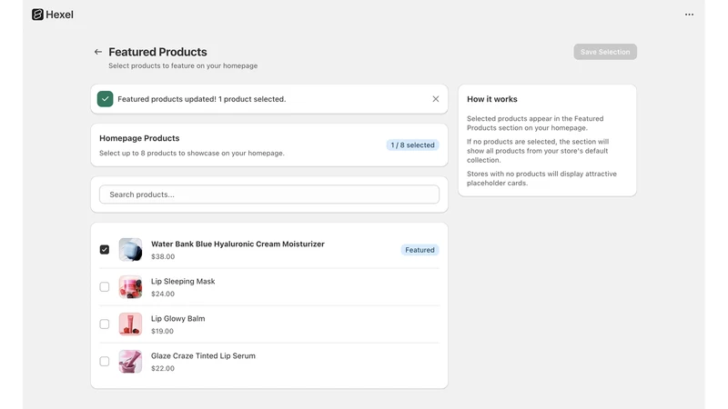The height and width of the screenshot is (409, 728).
Task: Click 'Featured products updated! 1 product selected.' message
Action: [x=201, y=99]
